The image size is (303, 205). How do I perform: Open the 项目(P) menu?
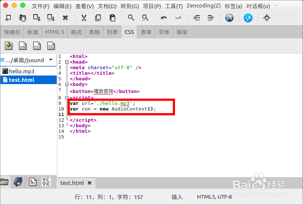[152, 6]
